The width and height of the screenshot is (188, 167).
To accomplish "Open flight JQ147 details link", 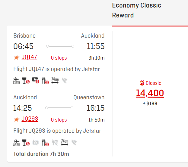I will 29,57.
